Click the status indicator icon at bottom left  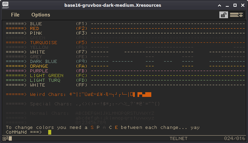click(x=7, y=138)
